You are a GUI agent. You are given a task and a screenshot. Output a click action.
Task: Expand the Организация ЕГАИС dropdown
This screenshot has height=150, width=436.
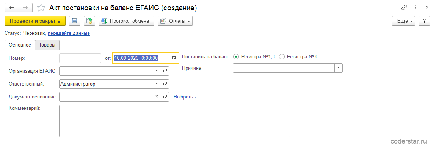[x=157, y=71]
